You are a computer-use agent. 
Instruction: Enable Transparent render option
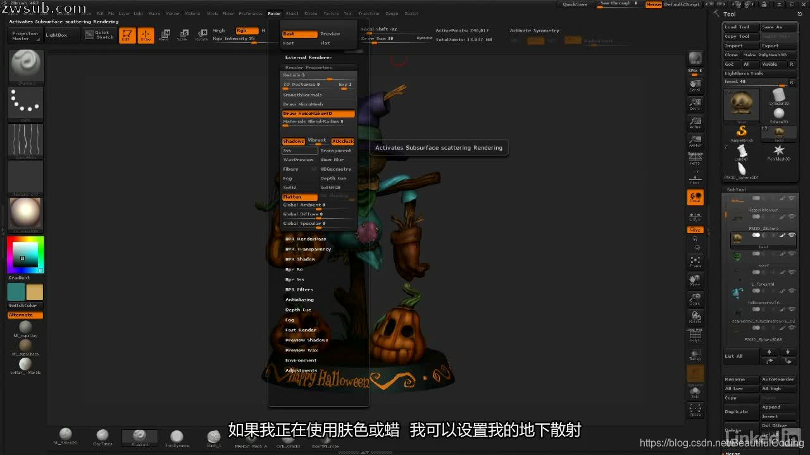[x=337, y=150]
